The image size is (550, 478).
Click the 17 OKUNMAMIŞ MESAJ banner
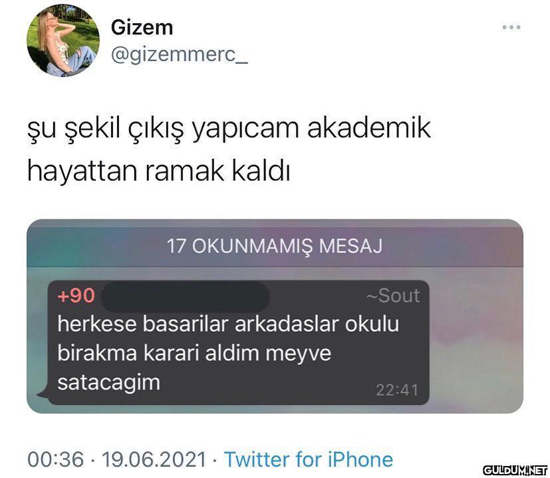coord(275,246)
